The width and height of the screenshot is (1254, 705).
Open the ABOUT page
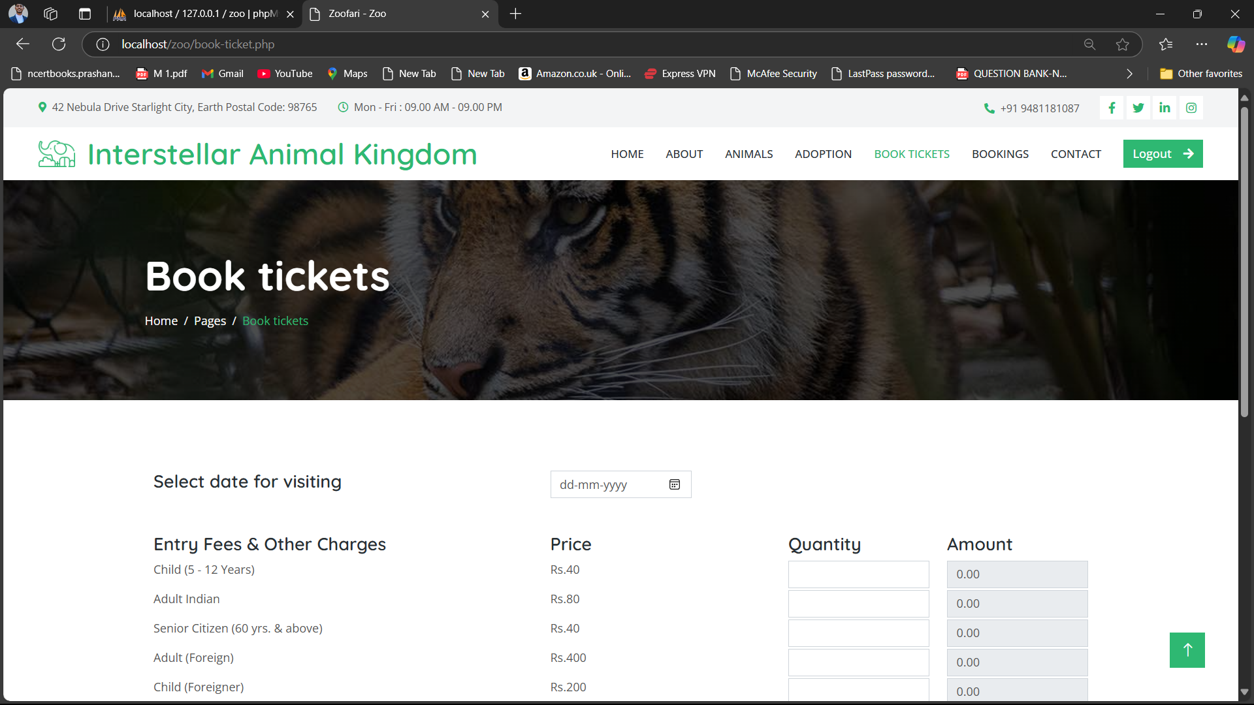684,154
